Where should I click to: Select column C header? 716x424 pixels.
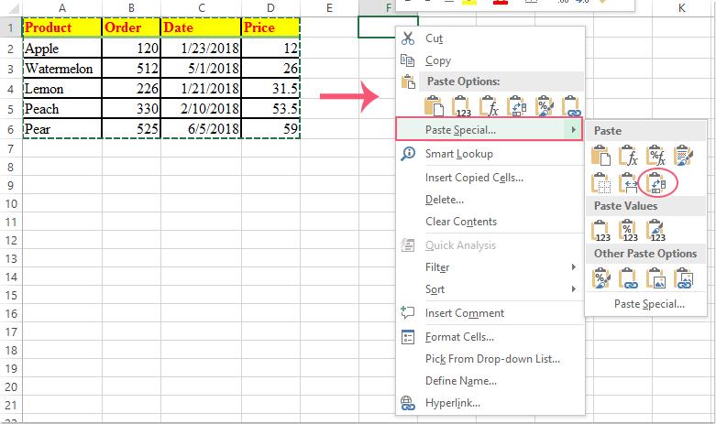202,7
